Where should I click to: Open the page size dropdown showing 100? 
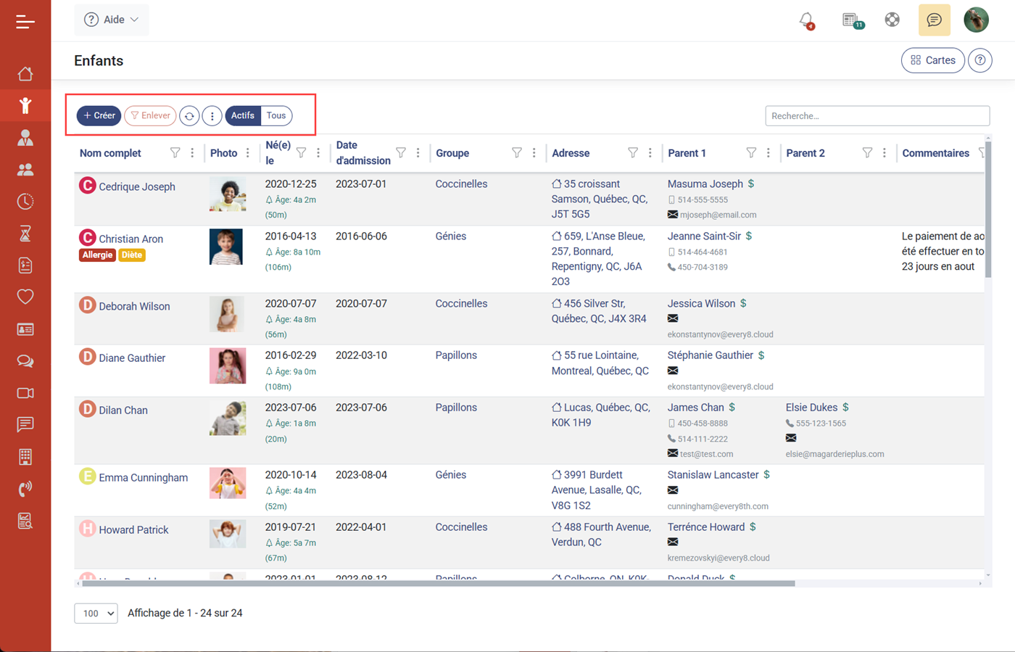(95, 613)
